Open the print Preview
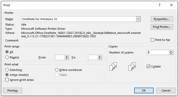Image resolution: width=179 pixels, height=97 pixels. 13,90
